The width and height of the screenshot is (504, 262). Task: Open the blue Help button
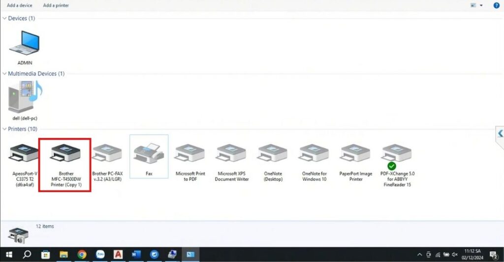coord(496,5)
